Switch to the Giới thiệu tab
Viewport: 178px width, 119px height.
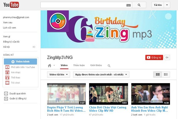click(x=96, y=65)
